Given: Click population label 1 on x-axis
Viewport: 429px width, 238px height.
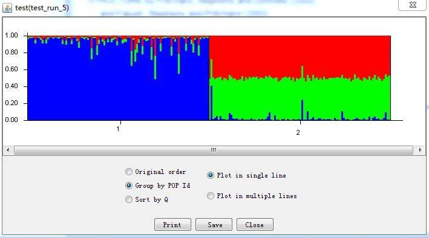Looking at the screenshot, I should click(118, 129).
